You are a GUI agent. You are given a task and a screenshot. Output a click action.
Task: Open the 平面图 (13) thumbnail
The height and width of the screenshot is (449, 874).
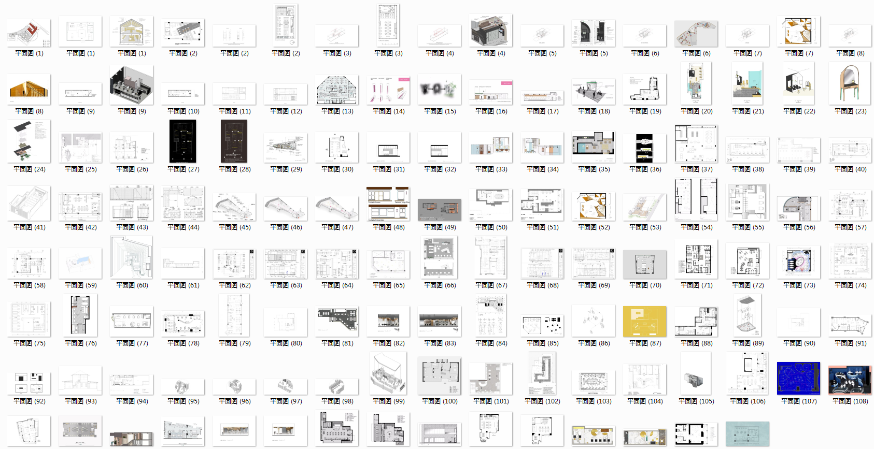(336, 90)
